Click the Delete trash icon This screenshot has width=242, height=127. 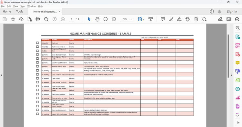pyautogui.click(x=196, y=19)
